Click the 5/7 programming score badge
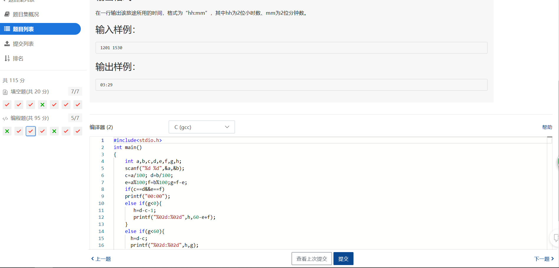559x268 pixels. click(75, 118)
